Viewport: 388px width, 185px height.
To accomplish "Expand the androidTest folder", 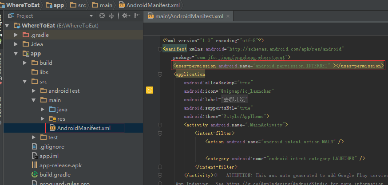I will pos(34,91).
